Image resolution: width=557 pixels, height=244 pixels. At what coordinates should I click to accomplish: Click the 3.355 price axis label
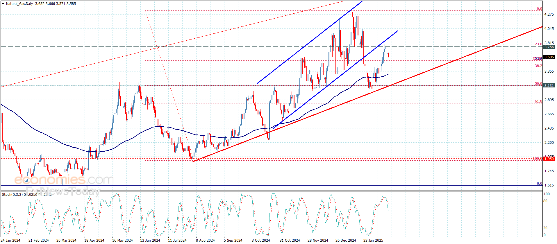tap(549, 71)
